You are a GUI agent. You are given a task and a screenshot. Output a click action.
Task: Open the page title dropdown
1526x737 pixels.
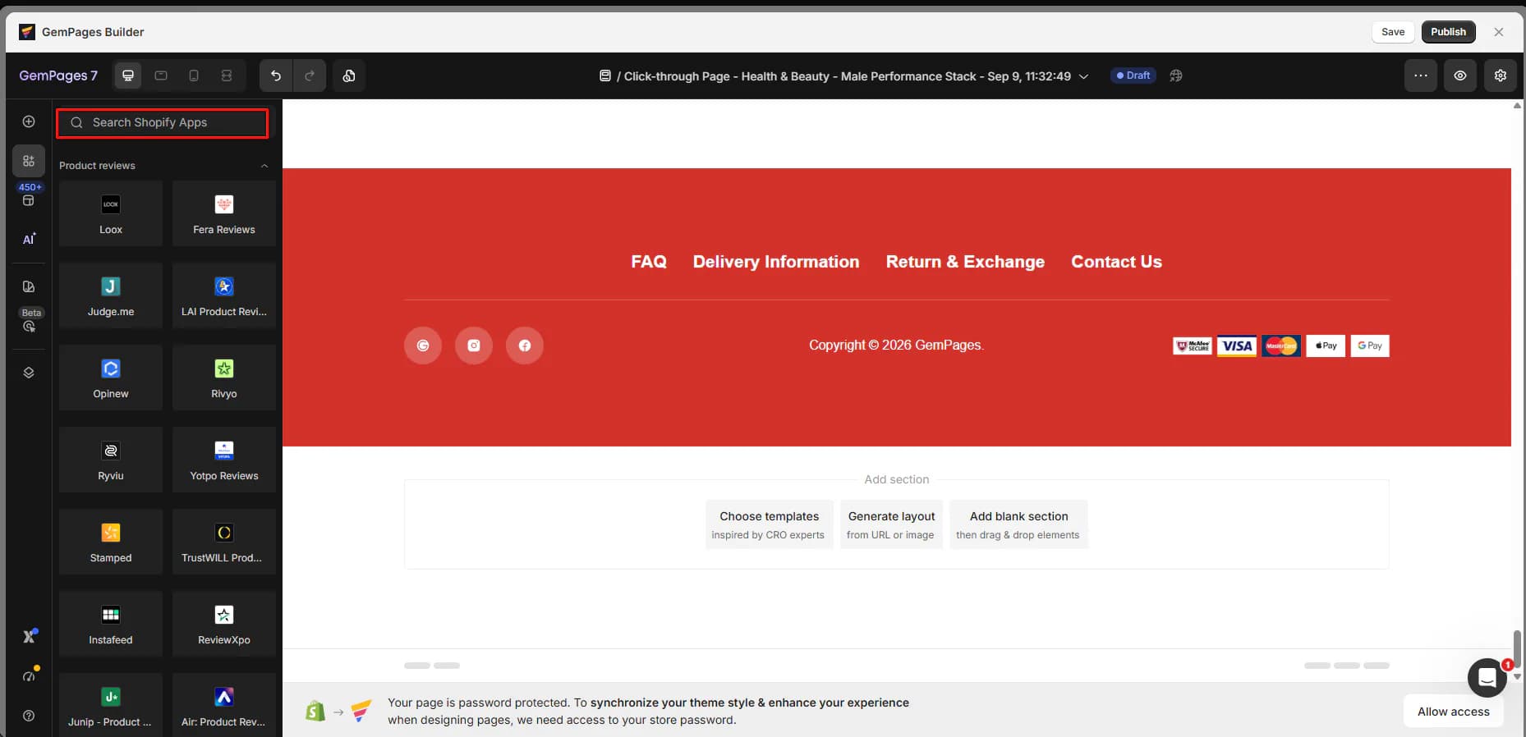(1083, 76)
